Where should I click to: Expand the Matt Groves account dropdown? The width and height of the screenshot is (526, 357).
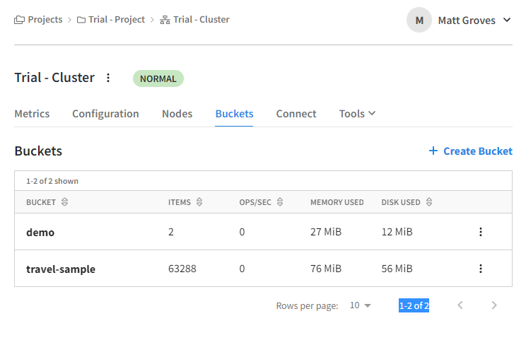[507, 20]
